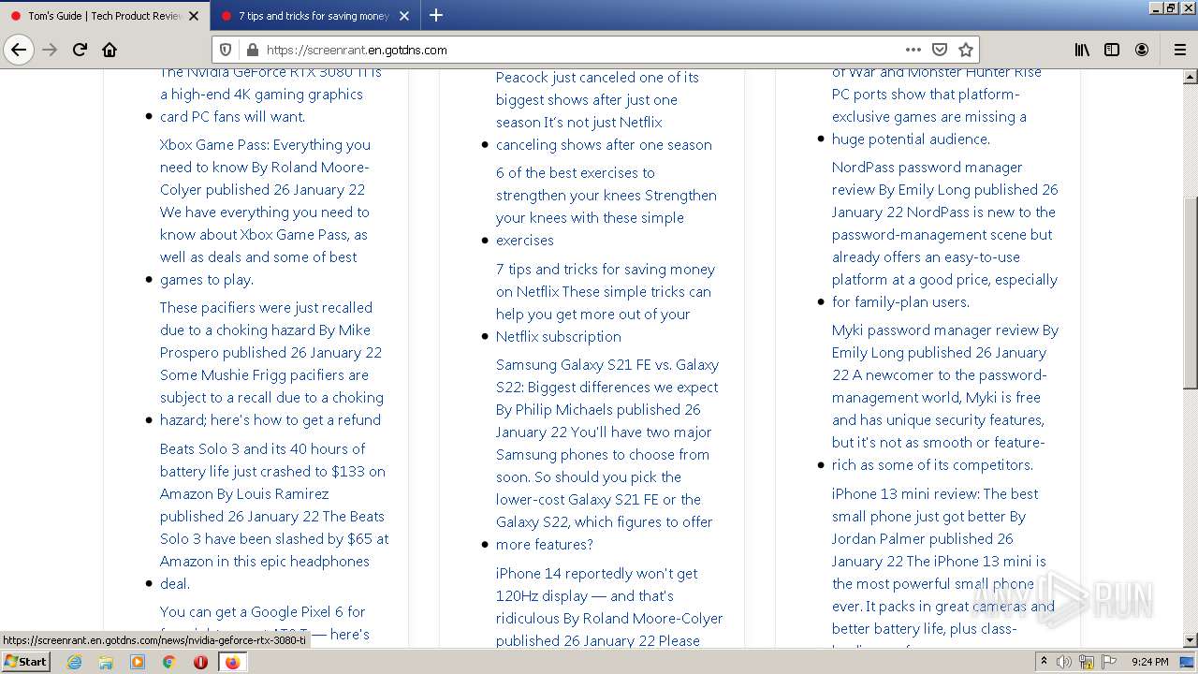Viewport: 1198px width, 674px height.
Task: Reload the current page
Action: coord(80,50)
